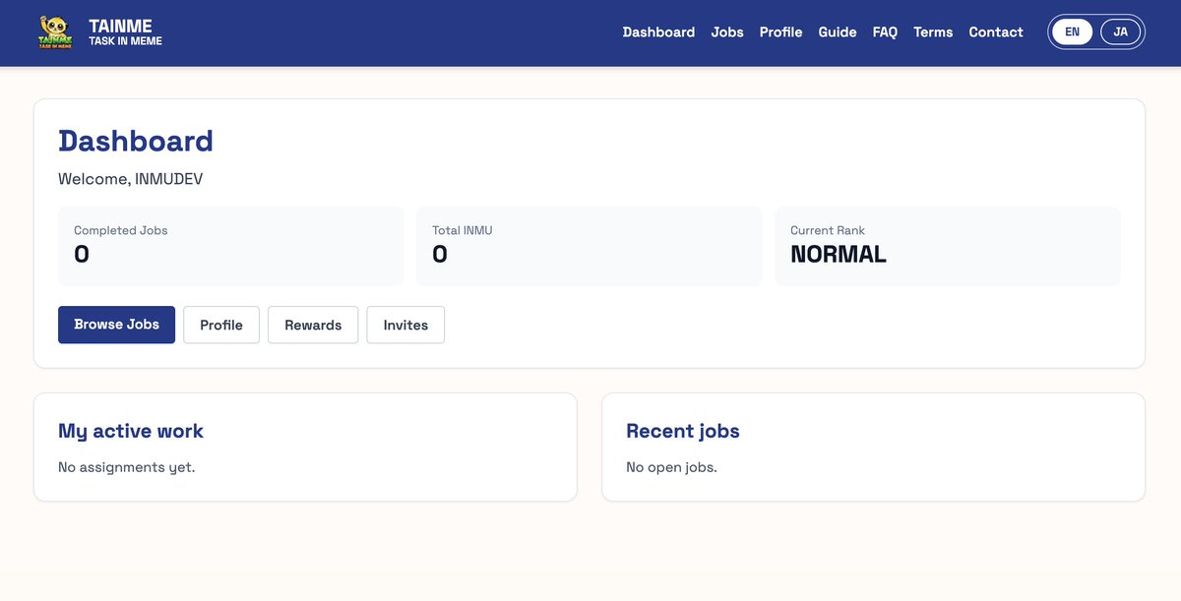Check your Invites

click(405, 325)
